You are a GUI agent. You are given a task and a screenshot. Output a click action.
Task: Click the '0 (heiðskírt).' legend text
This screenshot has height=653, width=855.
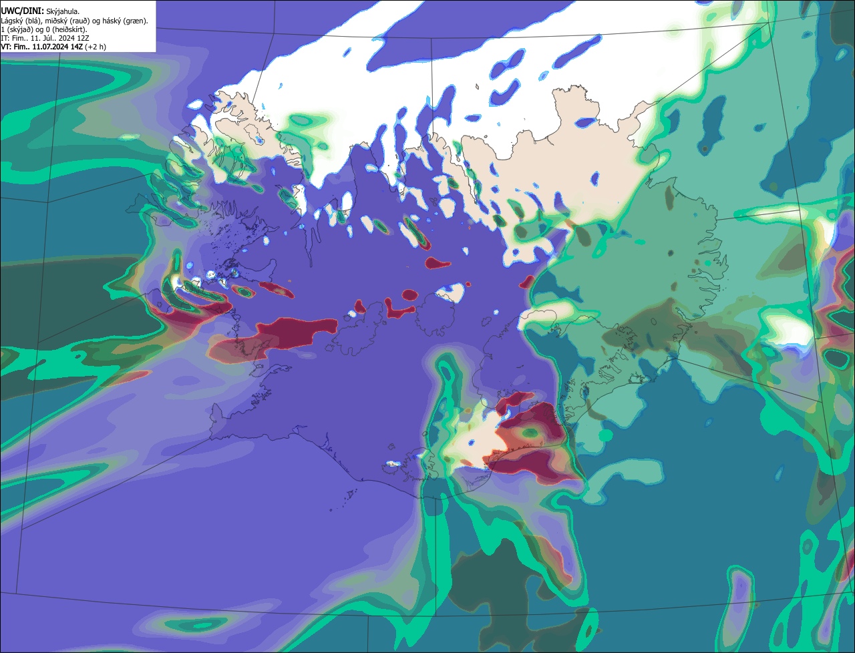[x=66, y=30]
